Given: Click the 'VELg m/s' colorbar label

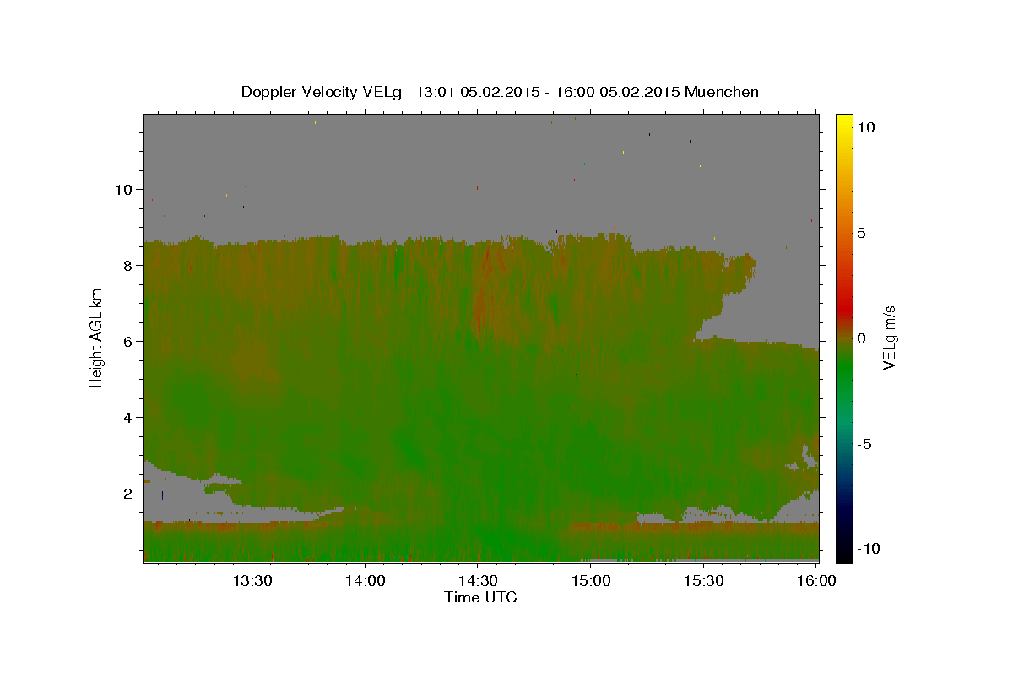Looking at the screenshot, I should coord(889,338).
